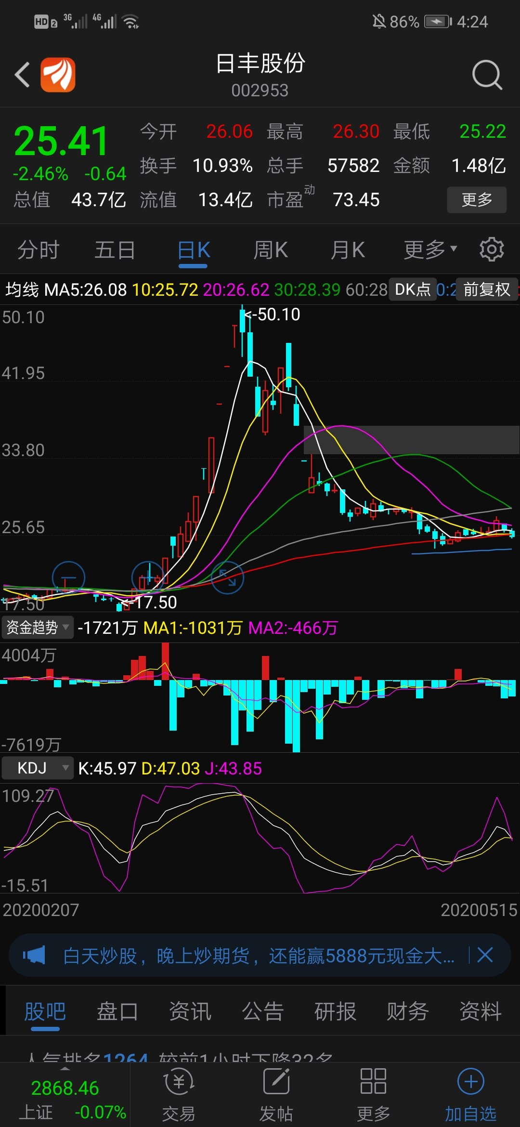
Task: Tap the MA1:-1031万 capital trend value
Action: 193,628
